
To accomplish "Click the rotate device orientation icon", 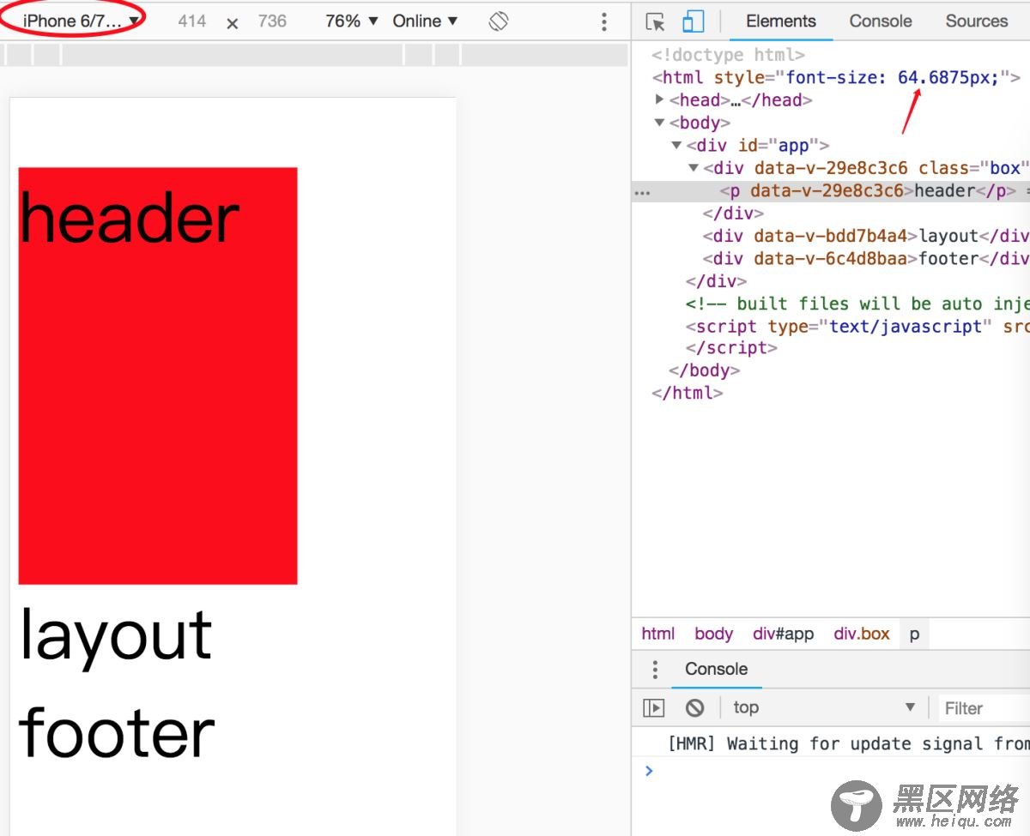I will coord(499,21).
